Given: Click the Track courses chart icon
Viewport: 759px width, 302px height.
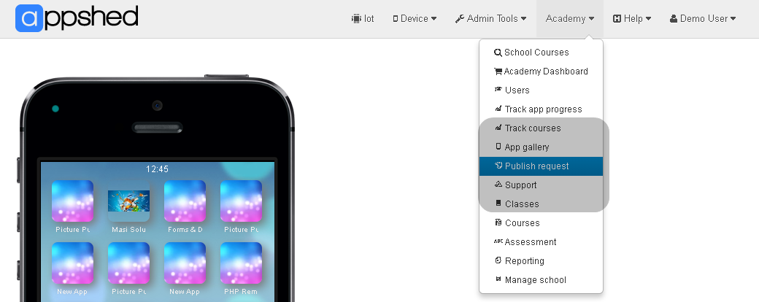Looking at the screenshot, I should click(498, 127).
